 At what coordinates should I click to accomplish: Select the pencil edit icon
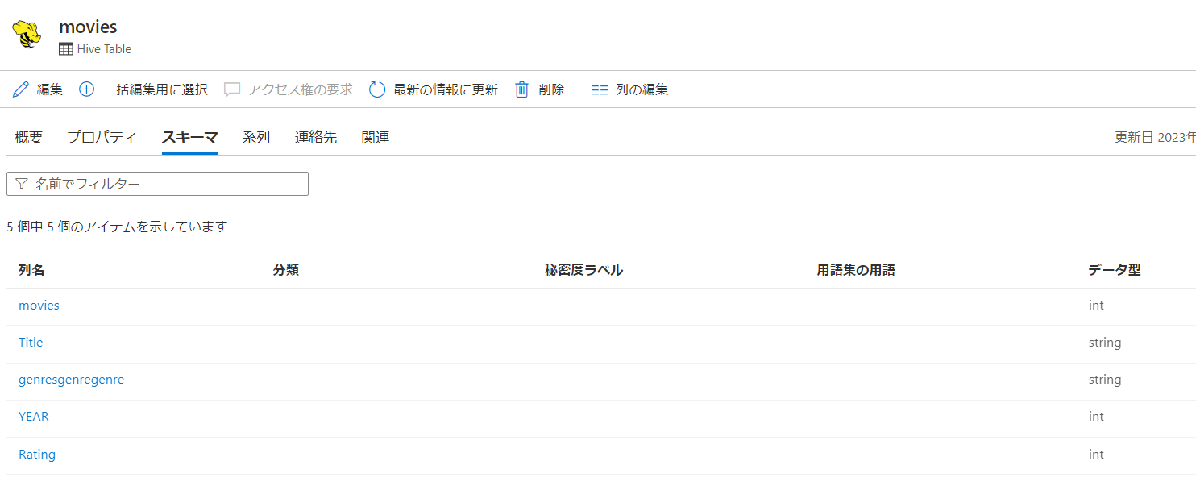click(20, 89)
